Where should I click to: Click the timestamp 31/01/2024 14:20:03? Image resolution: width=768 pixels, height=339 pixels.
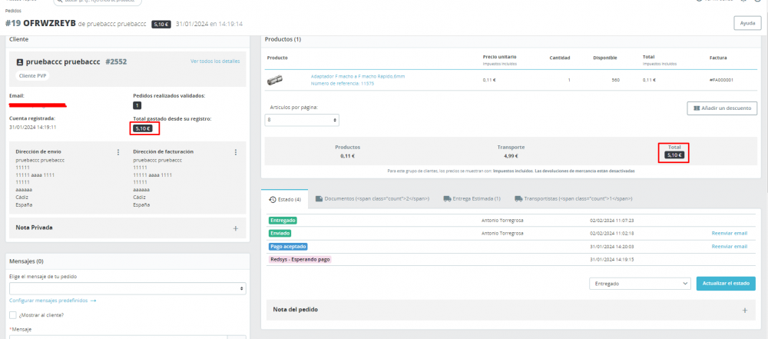point(612,246)
